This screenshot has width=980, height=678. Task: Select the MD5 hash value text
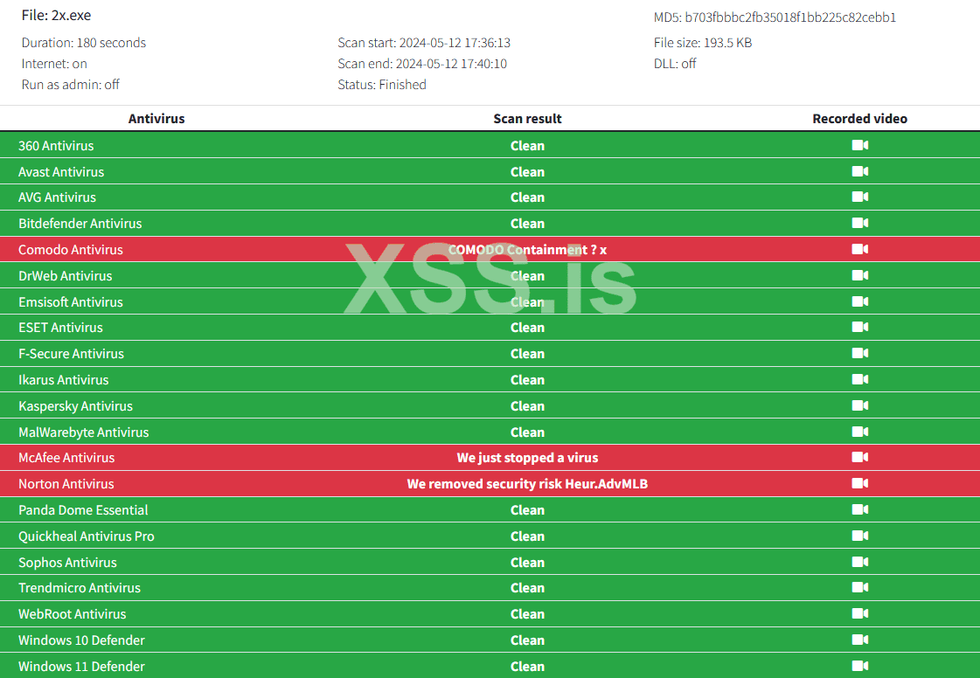pyautogui.click(x=790, y=17)
